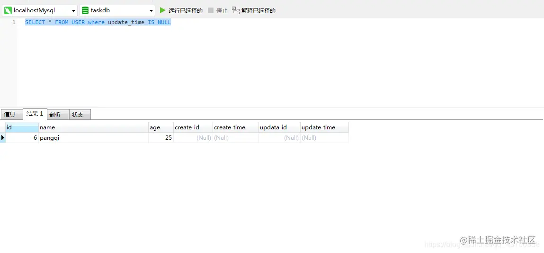Viewport: 544px width, 253px height.
Task: Click the 运行已选择的 button label
Action: [186, 11]
